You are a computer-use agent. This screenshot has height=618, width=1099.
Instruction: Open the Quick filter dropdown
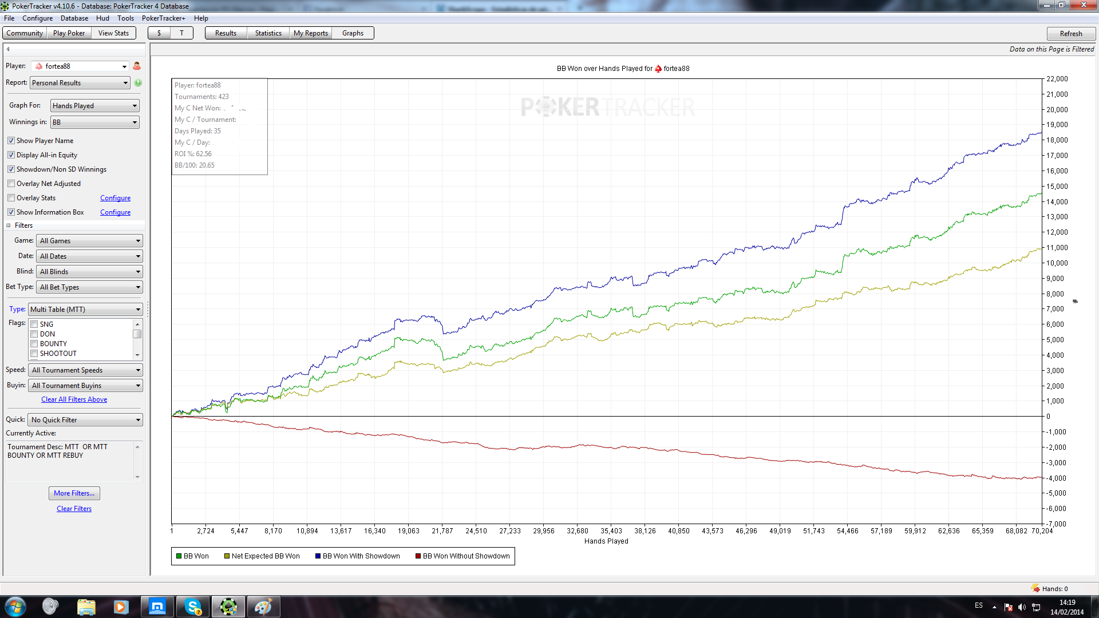pyautogui.click(x=85, y=420)
